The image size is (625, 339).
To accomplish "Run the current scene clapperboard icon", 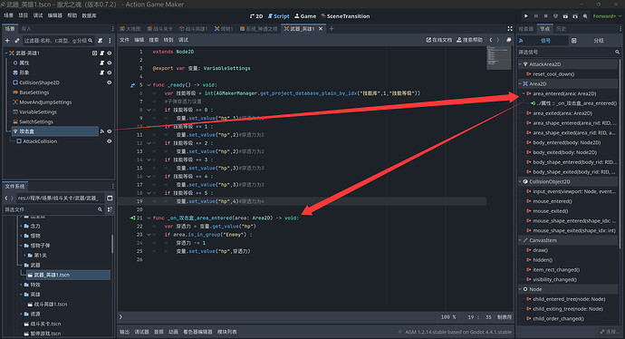I will click(565, 16).
